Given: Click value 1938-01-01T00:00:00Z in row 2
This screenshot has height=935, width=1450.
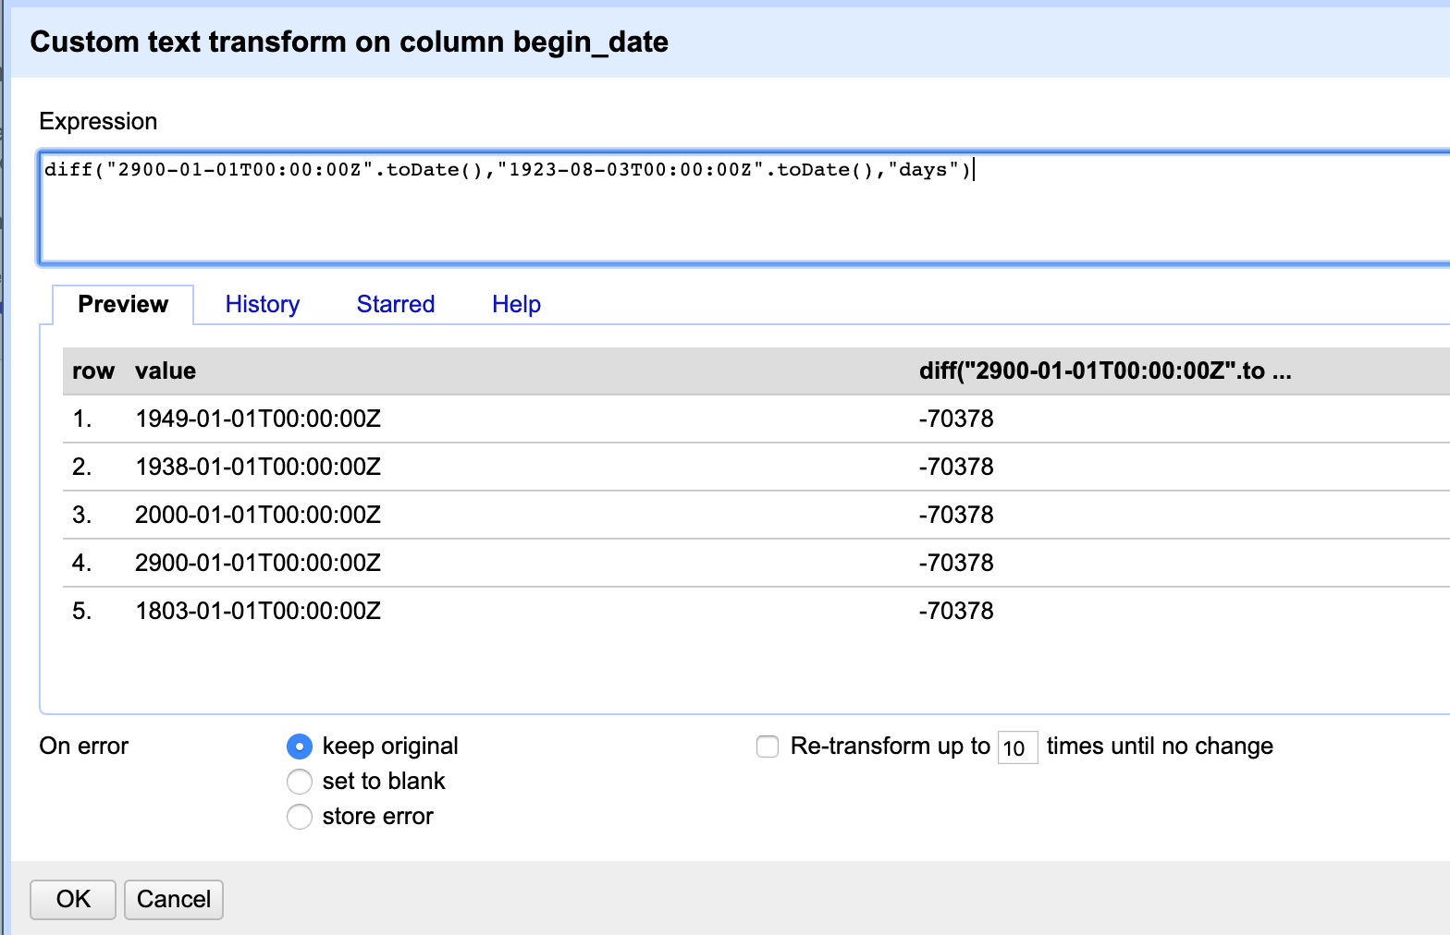Looking at the screenshot, I should [x=258, y=467].
